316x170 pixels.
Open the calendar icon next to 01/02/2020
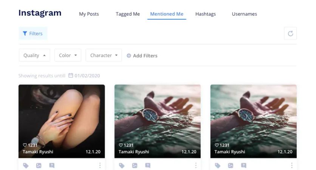71,75
